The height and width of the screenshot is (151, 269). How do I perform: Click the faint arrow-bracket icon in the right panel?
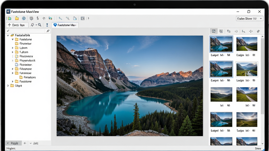[x=236, y=31]
